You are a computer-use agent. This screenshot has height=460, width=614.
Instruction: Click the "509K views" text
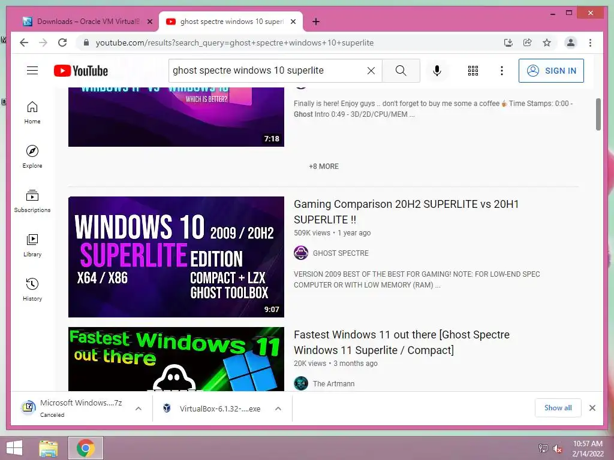click(312, 233)
